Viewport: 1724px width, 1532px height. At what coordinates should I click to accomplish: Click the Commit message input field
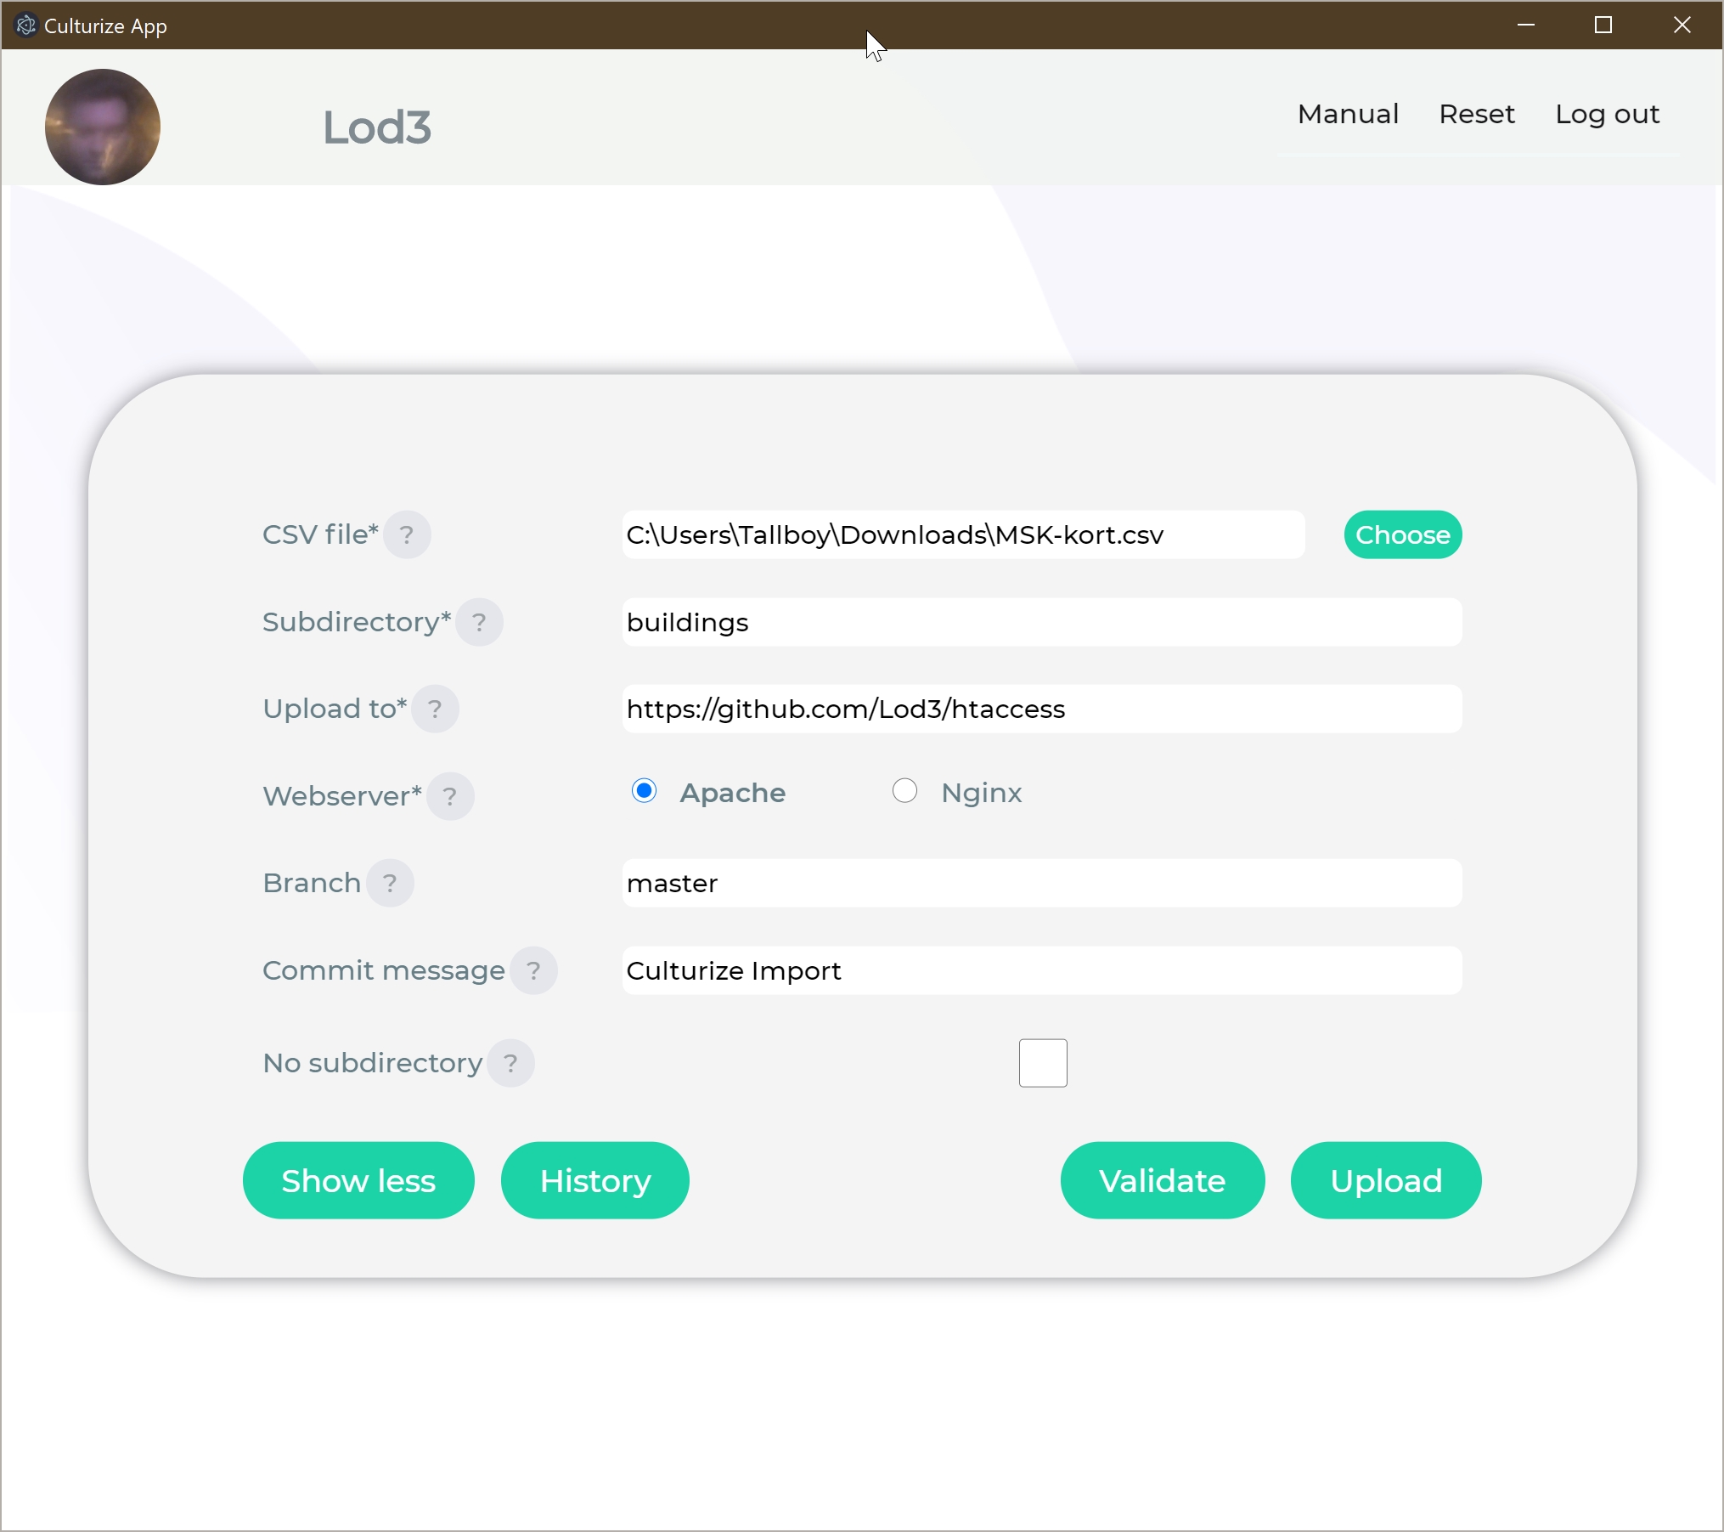click(x=1036, y=970)
